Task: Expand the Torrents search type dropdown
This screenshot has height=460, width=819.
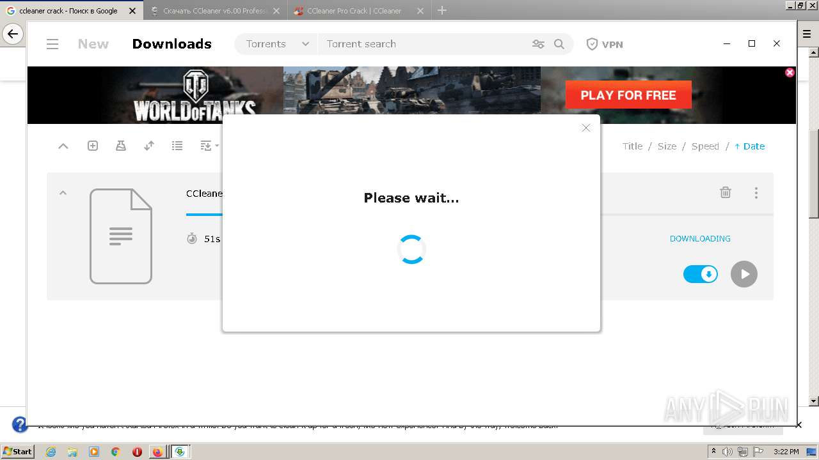Action: (x=277, y=44)
